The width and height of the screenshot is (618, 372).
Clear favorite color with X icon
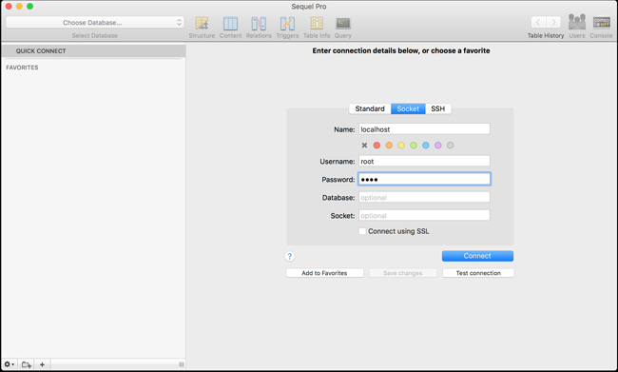[364, 146]
